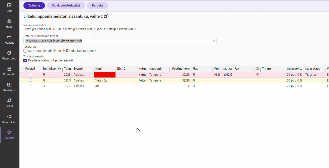Screen dimensions: 329x168
Task: Open Maksut payments icon
Action: pyautogui.click(x=9, y=37)
